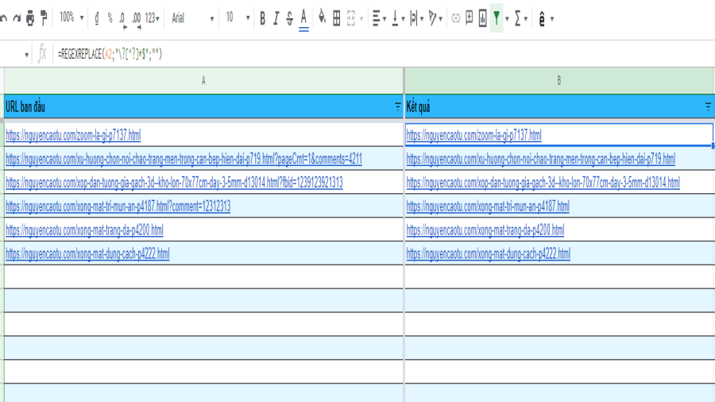Click the REGEXREPLACE formula bar
Viewport: 715px width, 402px height.
(384, 54)
